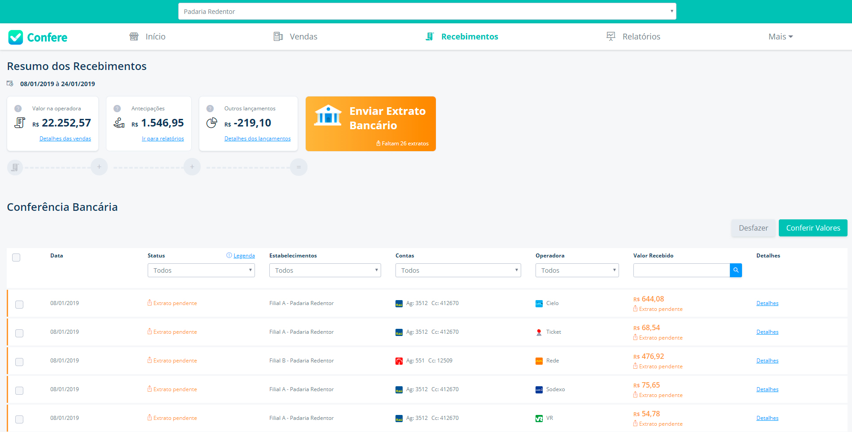Open the Padaria Redentor company dropdown
This screenshot has width=852, height=432.
tap(427, 12)
